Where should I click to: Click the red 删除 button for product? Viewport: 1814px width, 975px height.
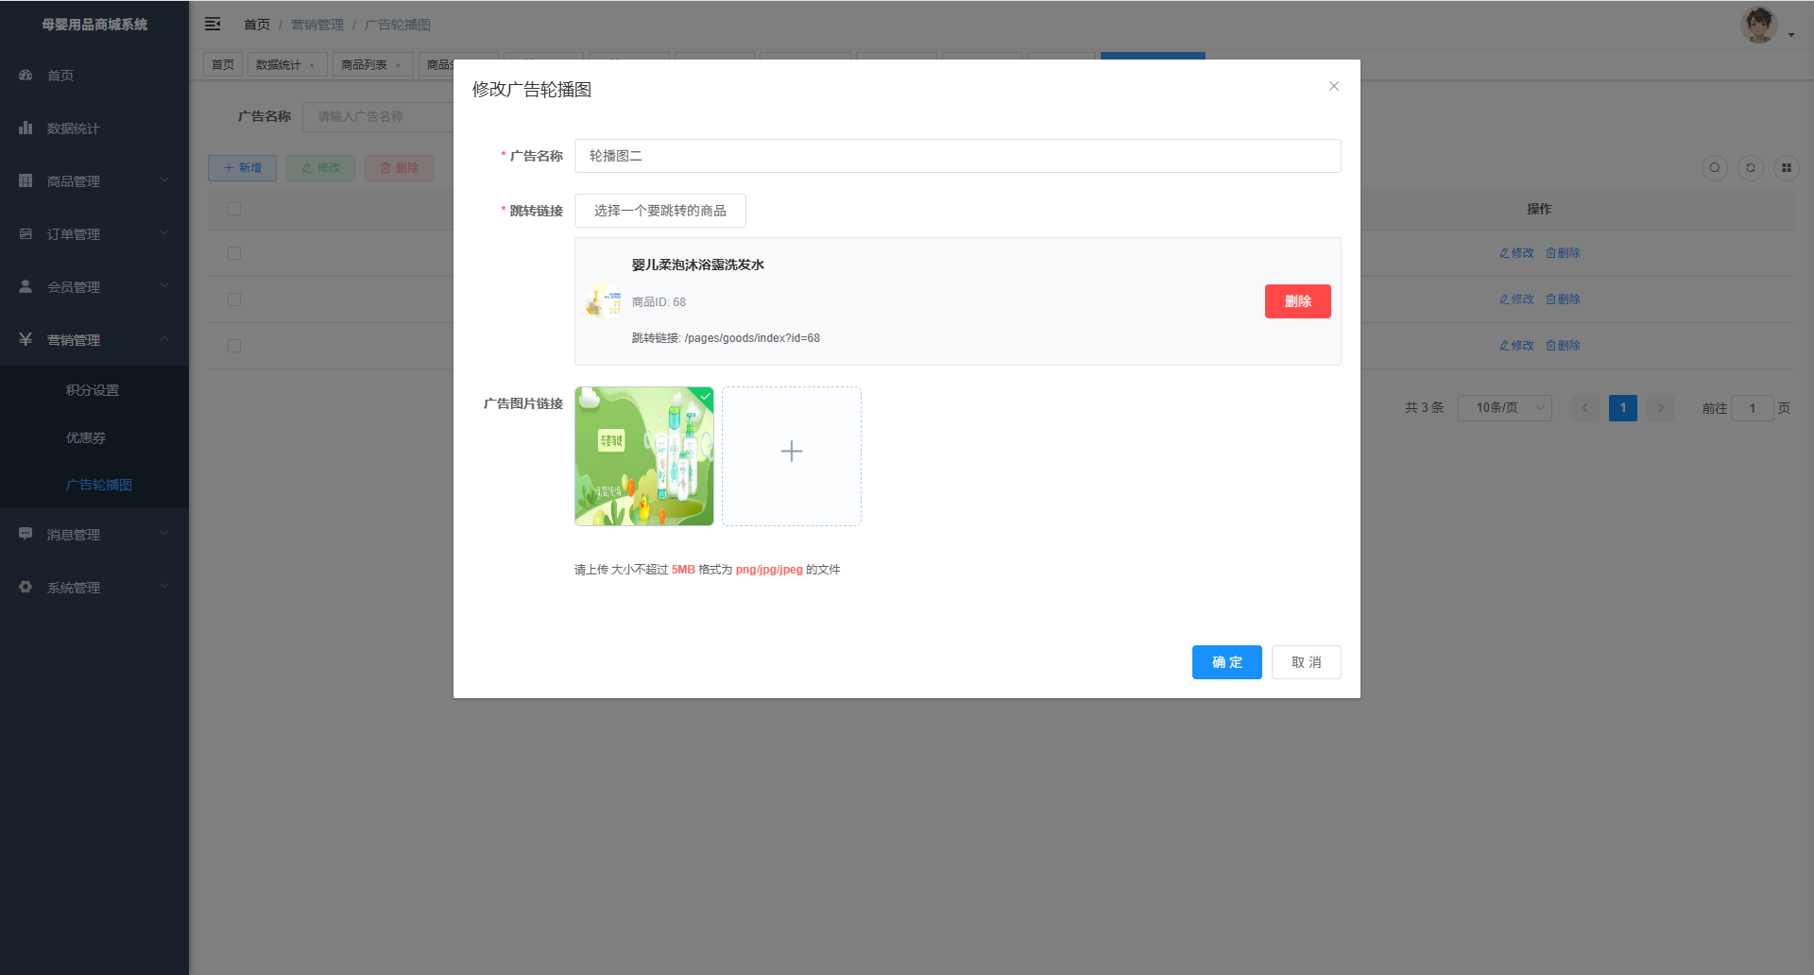pos(1297,301)
